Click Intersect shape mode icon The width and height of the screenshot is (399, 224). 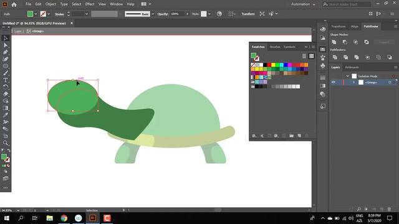click(x=355, y=42)
